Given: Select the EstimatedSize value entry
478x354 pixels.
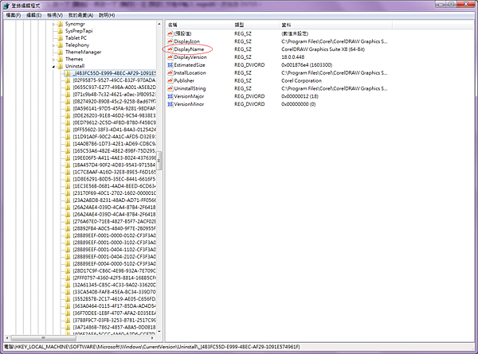Looking at the screenshot, I should pos(190,65).
